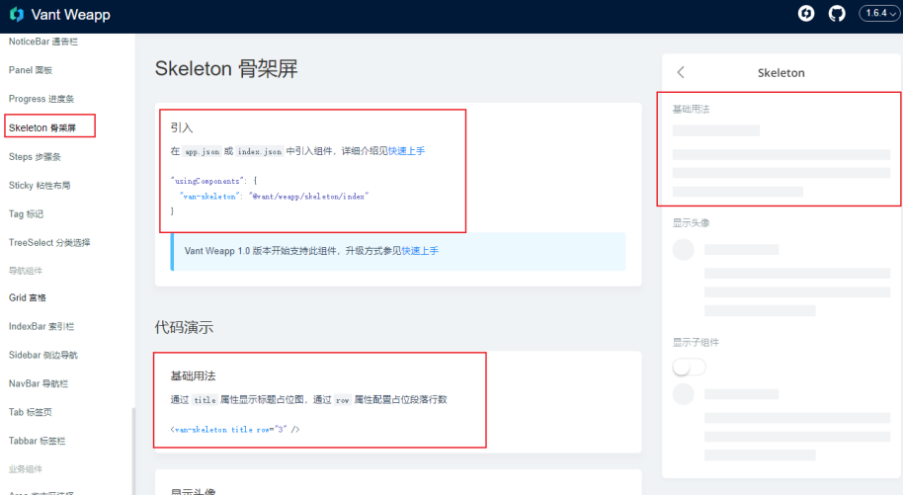Open the GitHub repository icon
904x496 pixels.
(x=837, y=13)
